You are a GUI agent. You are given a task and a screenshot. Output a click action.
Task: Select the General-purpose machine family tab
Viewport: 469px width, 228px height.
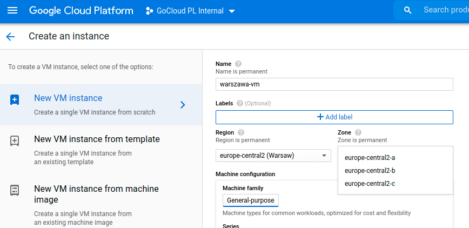(251, 200)
